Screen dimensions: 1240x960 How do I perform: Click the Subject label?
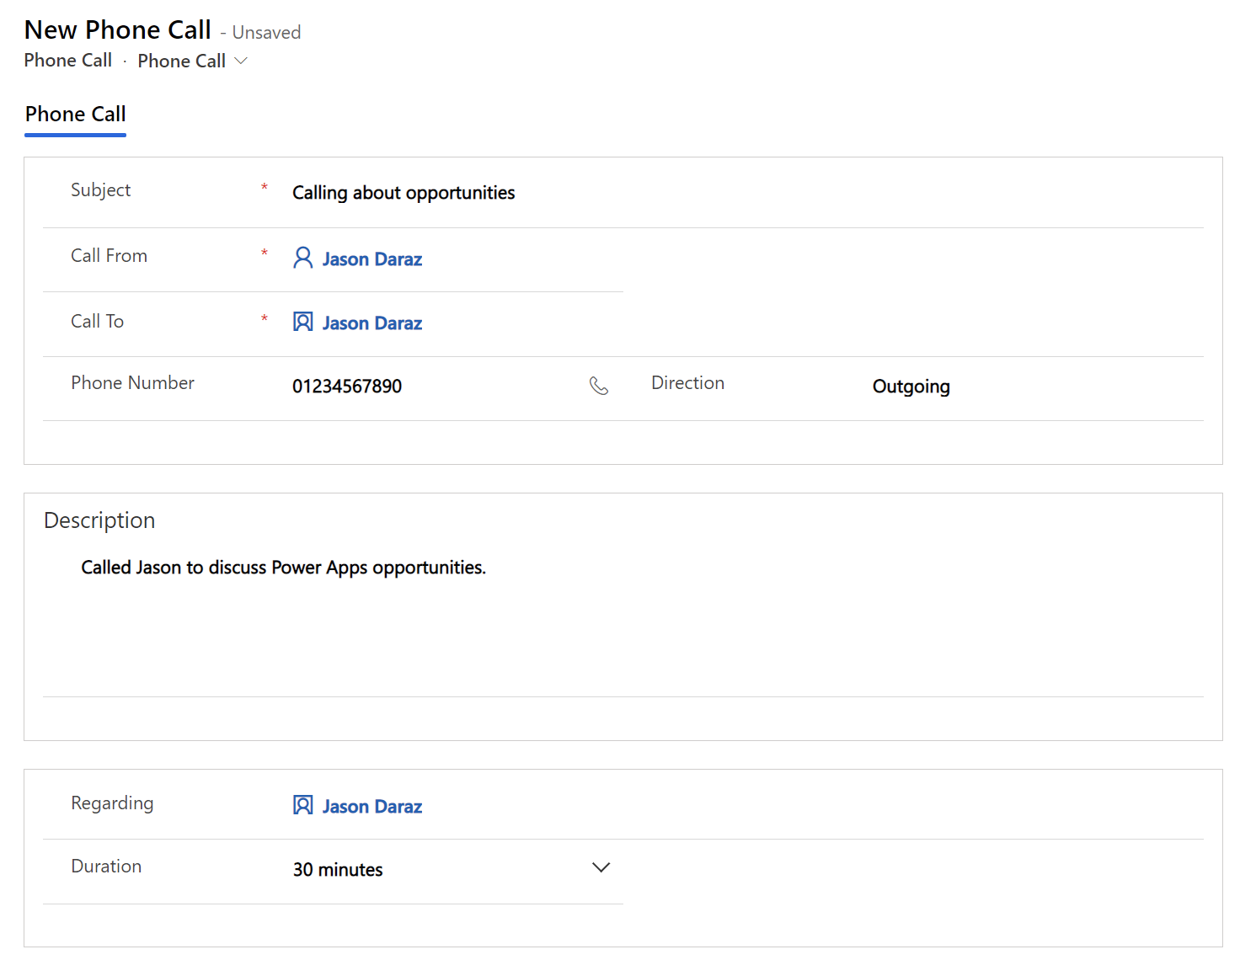point(101,190)
